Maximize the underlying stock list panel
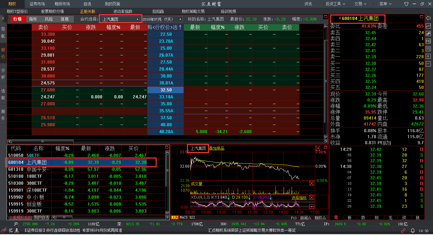The height and width of the screenshot is (235, 433). click(x=167, y=147)
